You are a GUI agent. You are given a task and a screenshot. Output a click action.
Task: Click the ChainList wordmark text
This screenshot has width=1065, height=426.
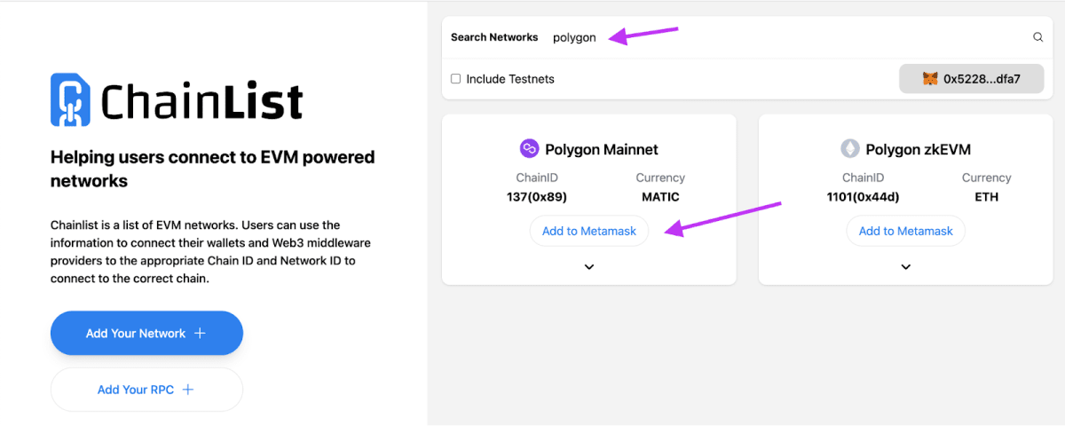[x=201, y=101]
